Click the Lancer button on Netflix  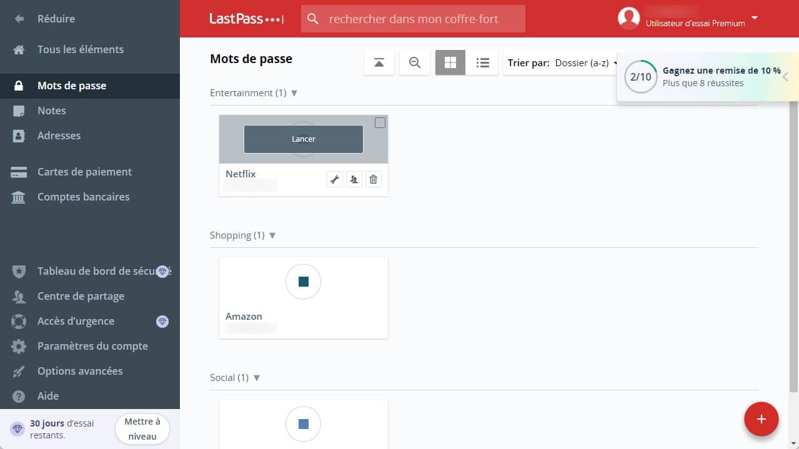[x=303, y=139]
